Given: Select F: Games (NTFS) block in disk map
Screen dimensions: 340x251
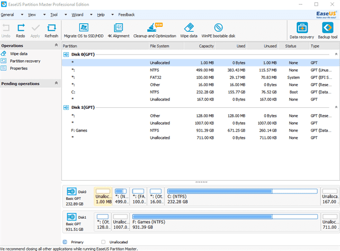Looking at the screenshot, I should [x=225, y=222].
